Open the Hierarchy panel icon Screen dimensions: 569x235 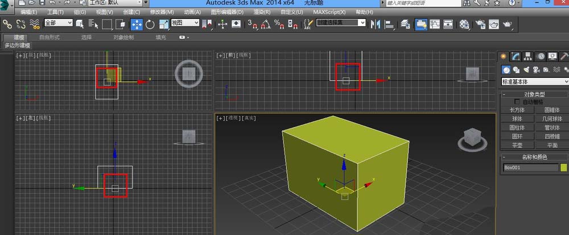[528, 56]
